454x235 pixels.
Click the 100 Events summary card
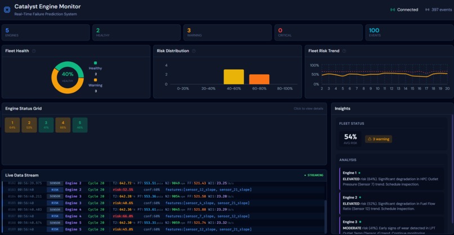[x=410, y=33]
